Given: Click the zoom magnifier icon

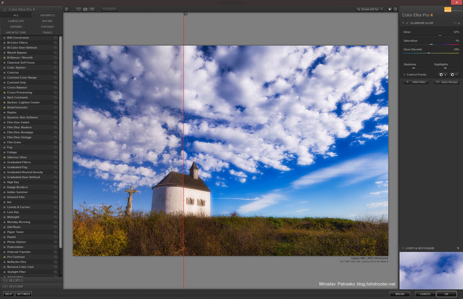Looking at the screenshot, I should pos(359,9).
